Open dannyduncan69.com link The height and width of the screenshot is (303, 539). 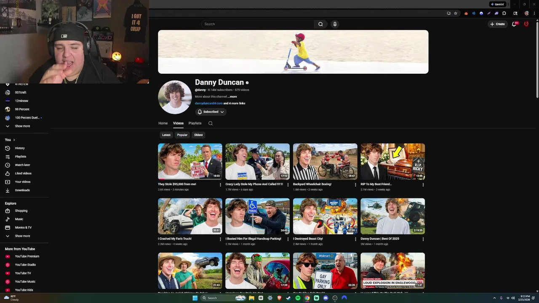pyautogui.click(x=208, y=104)
